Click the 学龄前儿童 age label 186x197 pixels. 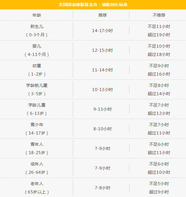pos(37,85)
